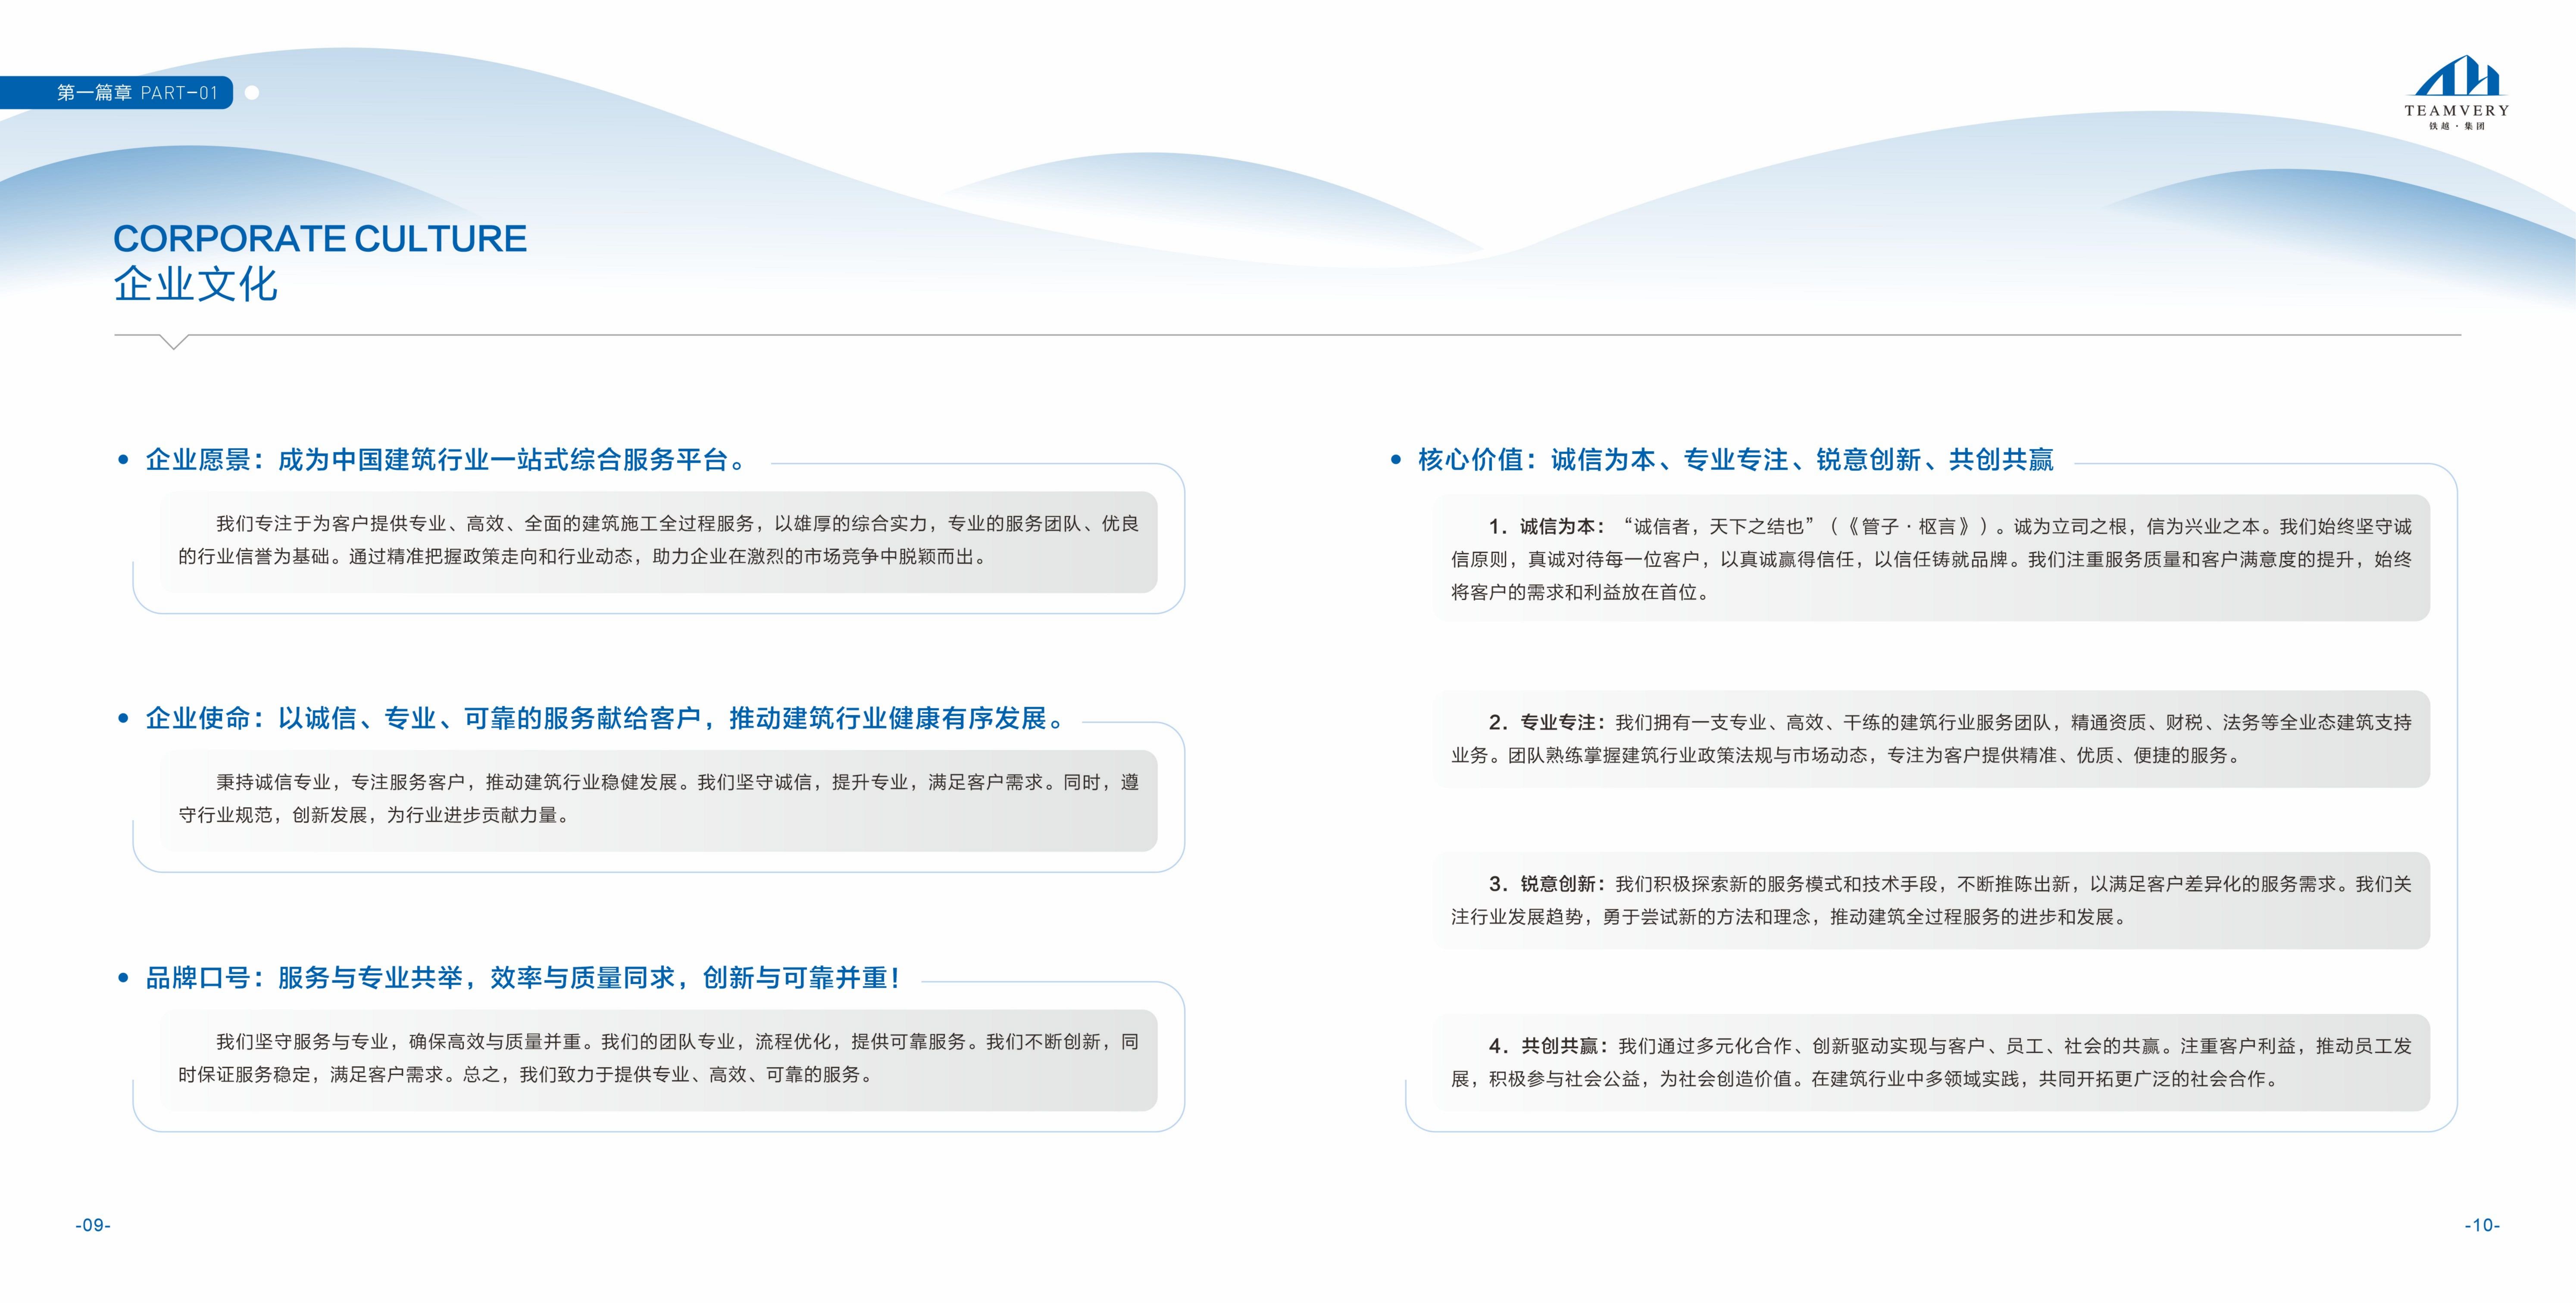Click the 第一篇章 PART-01 chapter label
The width and height of the screenshot is (2576, 1303).
(137, 93)
